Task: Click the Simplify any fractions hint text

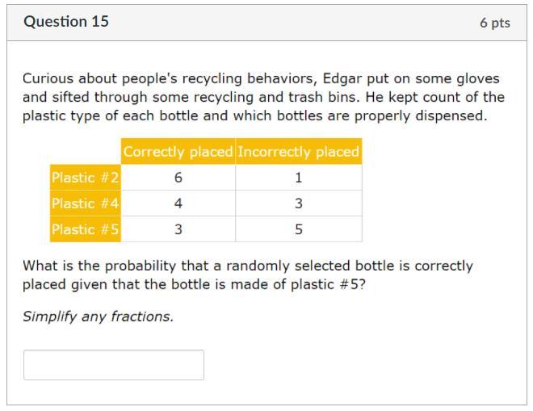Action: [x=98, y=317]
